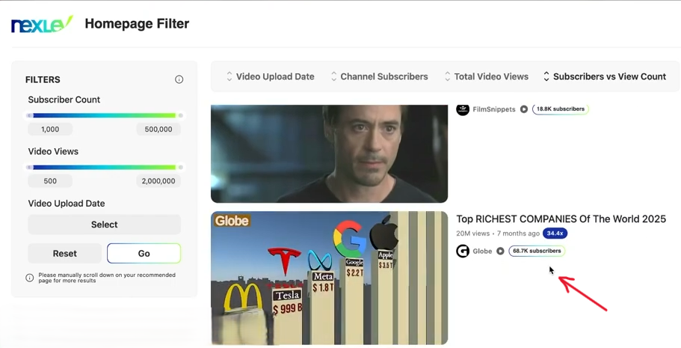Sort by Total Video Views
Image resolution: width=681 pixels, height=348 pixels.
click(x=486, y=76)
